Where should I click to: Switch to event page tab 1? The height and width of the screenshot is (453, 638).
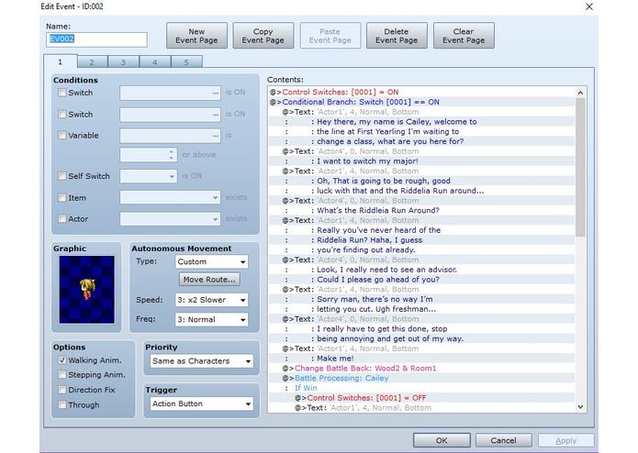(61, 61)
